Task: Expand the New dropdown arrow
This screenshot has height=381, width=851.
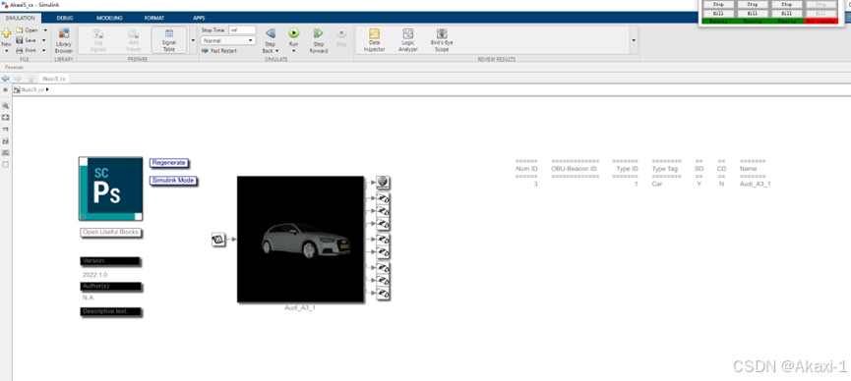Action: 6,50
